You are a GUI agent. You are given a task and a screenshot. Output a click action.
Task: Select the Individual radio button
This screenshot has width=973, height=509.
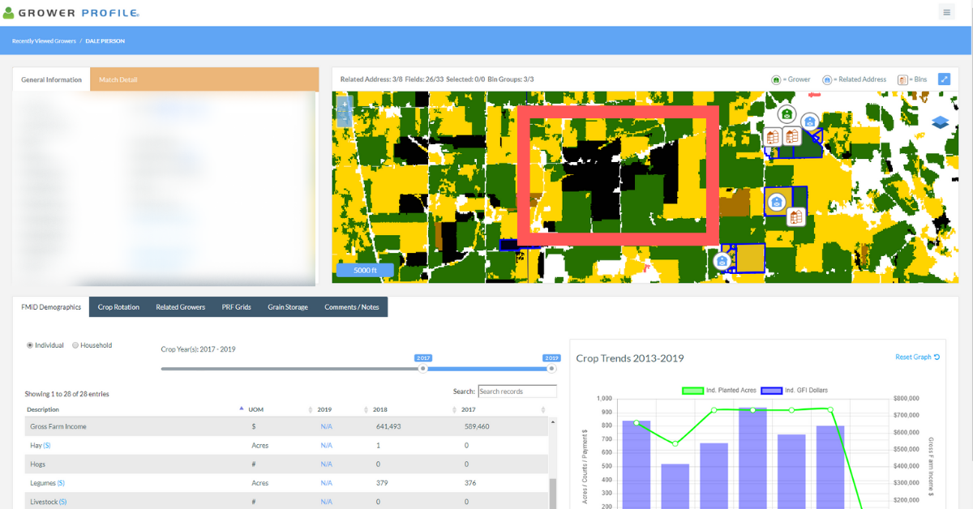(x=30, y=345)
